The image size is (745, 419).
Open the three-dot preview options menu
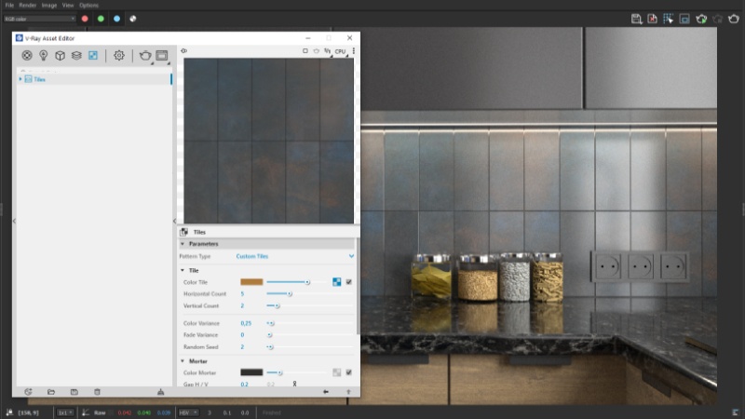pyautogui.click(x=354, y=51)
